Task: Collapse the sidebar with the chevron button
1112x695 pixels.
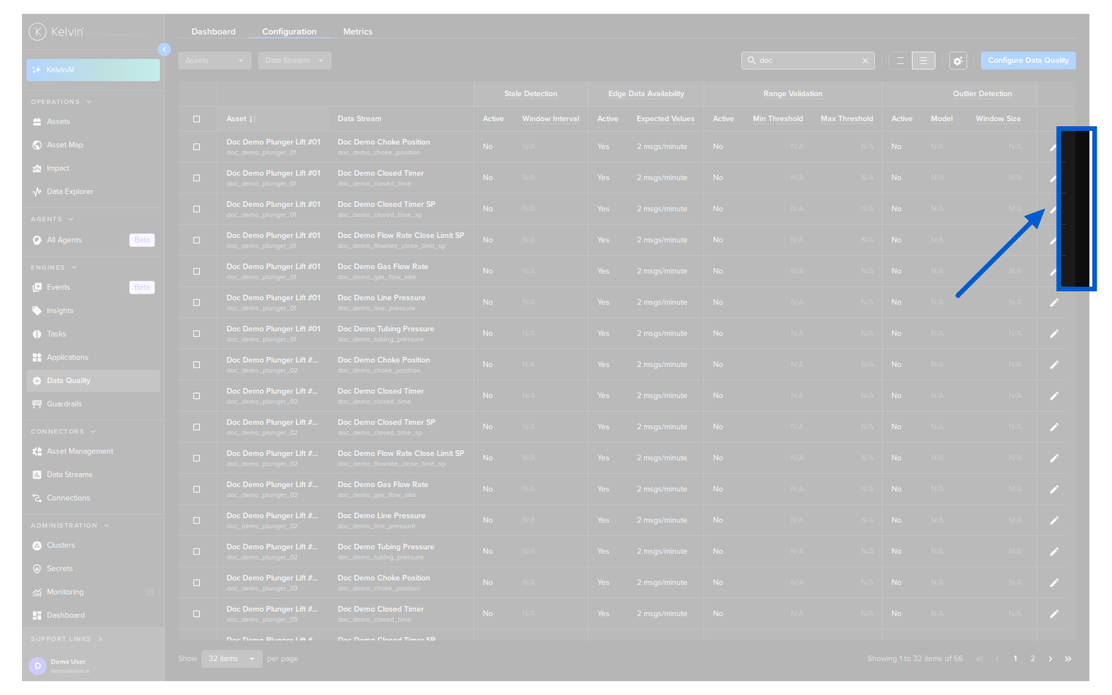Action: [x=164, y=50]
